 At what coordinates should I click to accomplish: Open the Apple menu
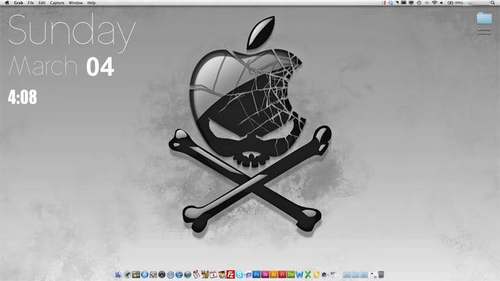[x=7, y=3]
